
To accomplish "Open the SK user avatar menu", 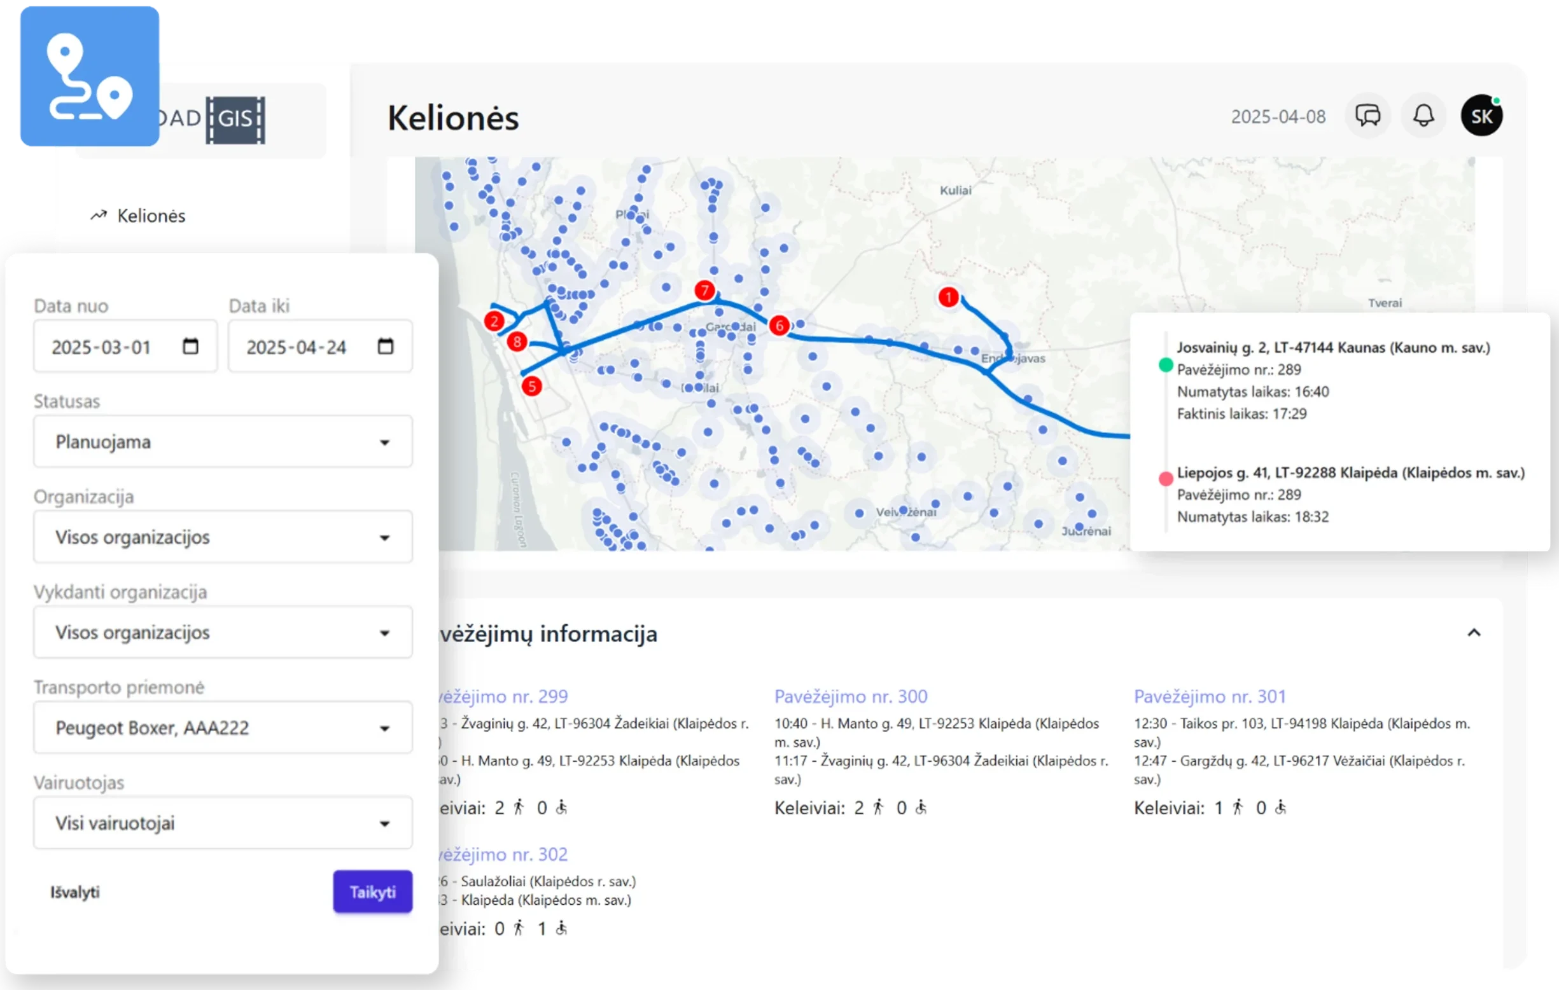I will (x=1481, y=116).
